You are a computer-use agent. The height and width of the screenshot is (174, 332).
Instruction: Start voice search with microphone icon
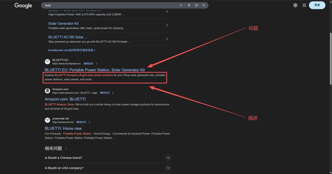189,5
